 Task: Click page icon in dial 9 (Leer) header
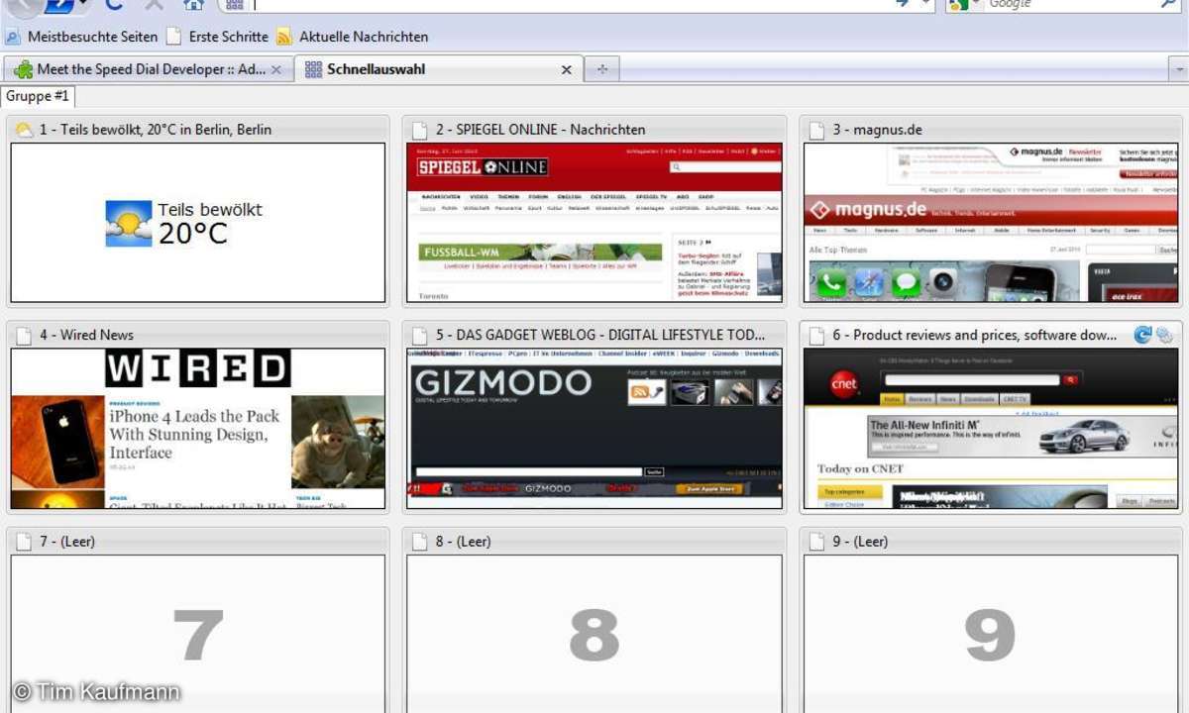816,542
